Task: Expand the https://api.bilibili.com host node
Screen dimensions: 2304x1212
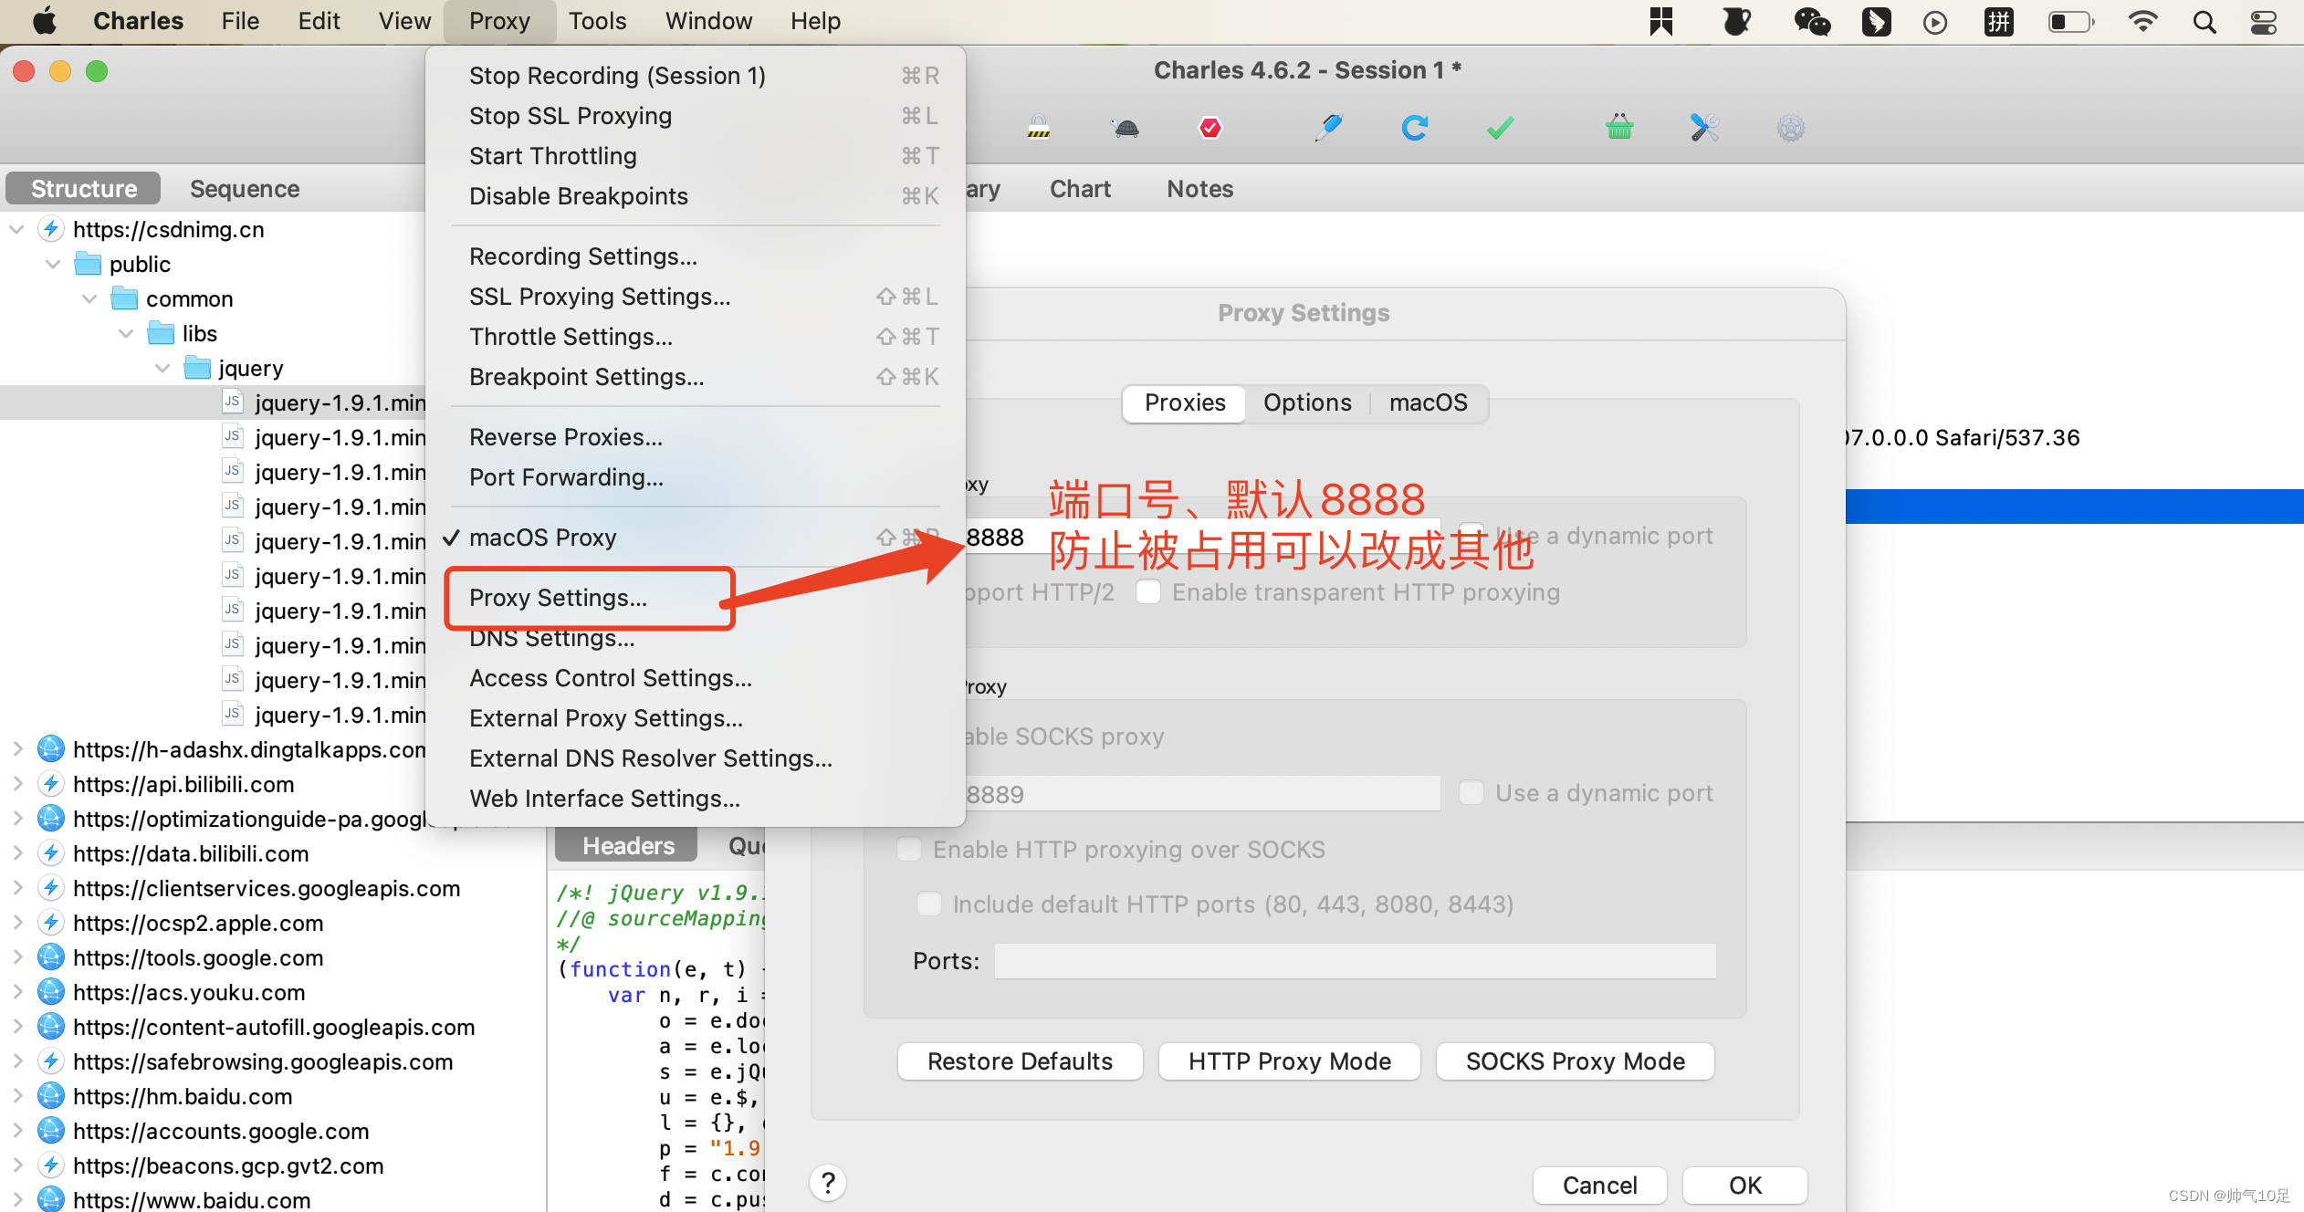Action: point(17,784)
